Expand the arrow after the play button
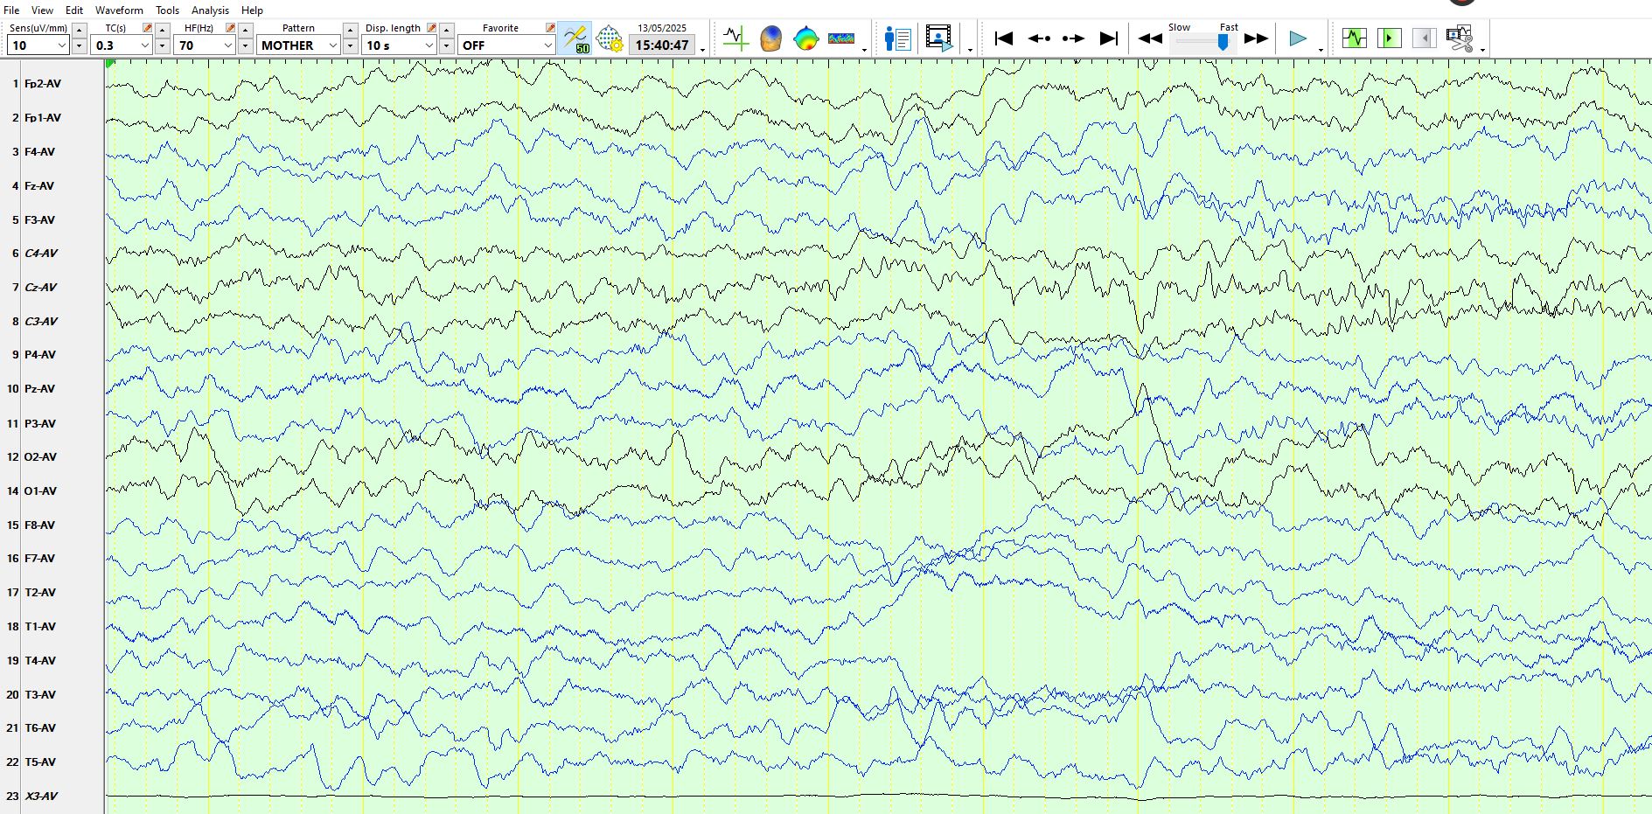The height and width of the screenshot is (814, 1652). pyautogui.click(x=1321, y=50)
